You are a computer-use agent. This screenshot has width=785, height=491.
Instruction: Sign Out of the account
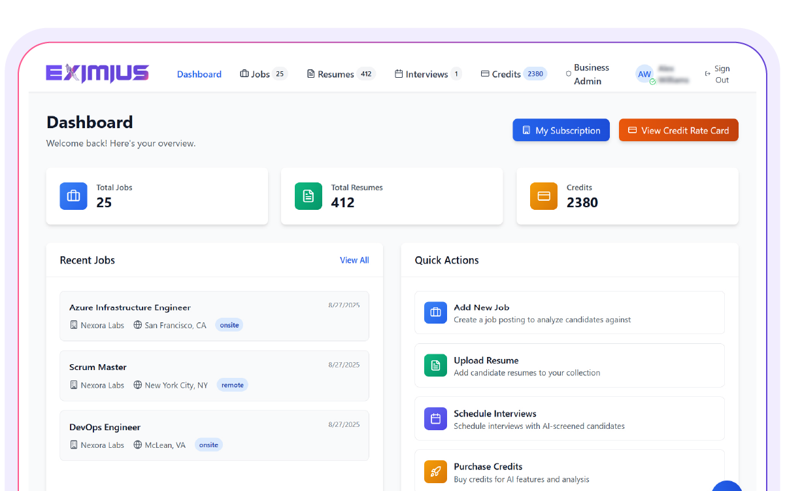click(718, 75)
